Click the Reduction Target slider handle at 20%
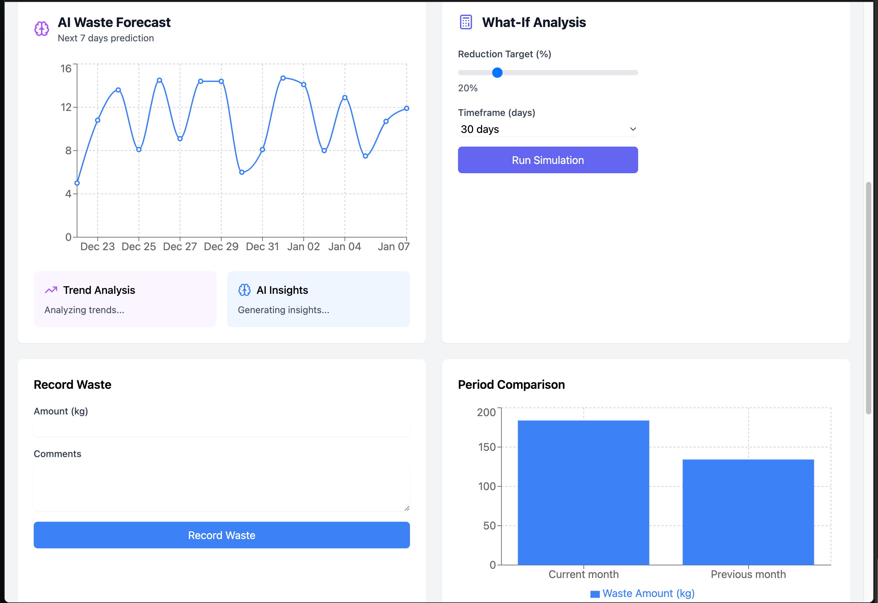Screen dimensions: 878x603 pyautogui.click(x=497, y=73)
